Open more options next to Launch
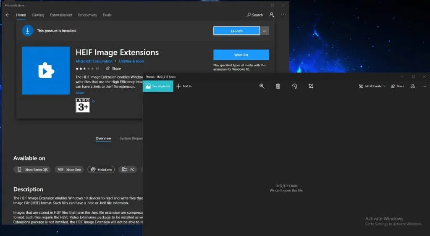Image resolution: width=430 pixels, height=236 pixels. coord(265,31)
